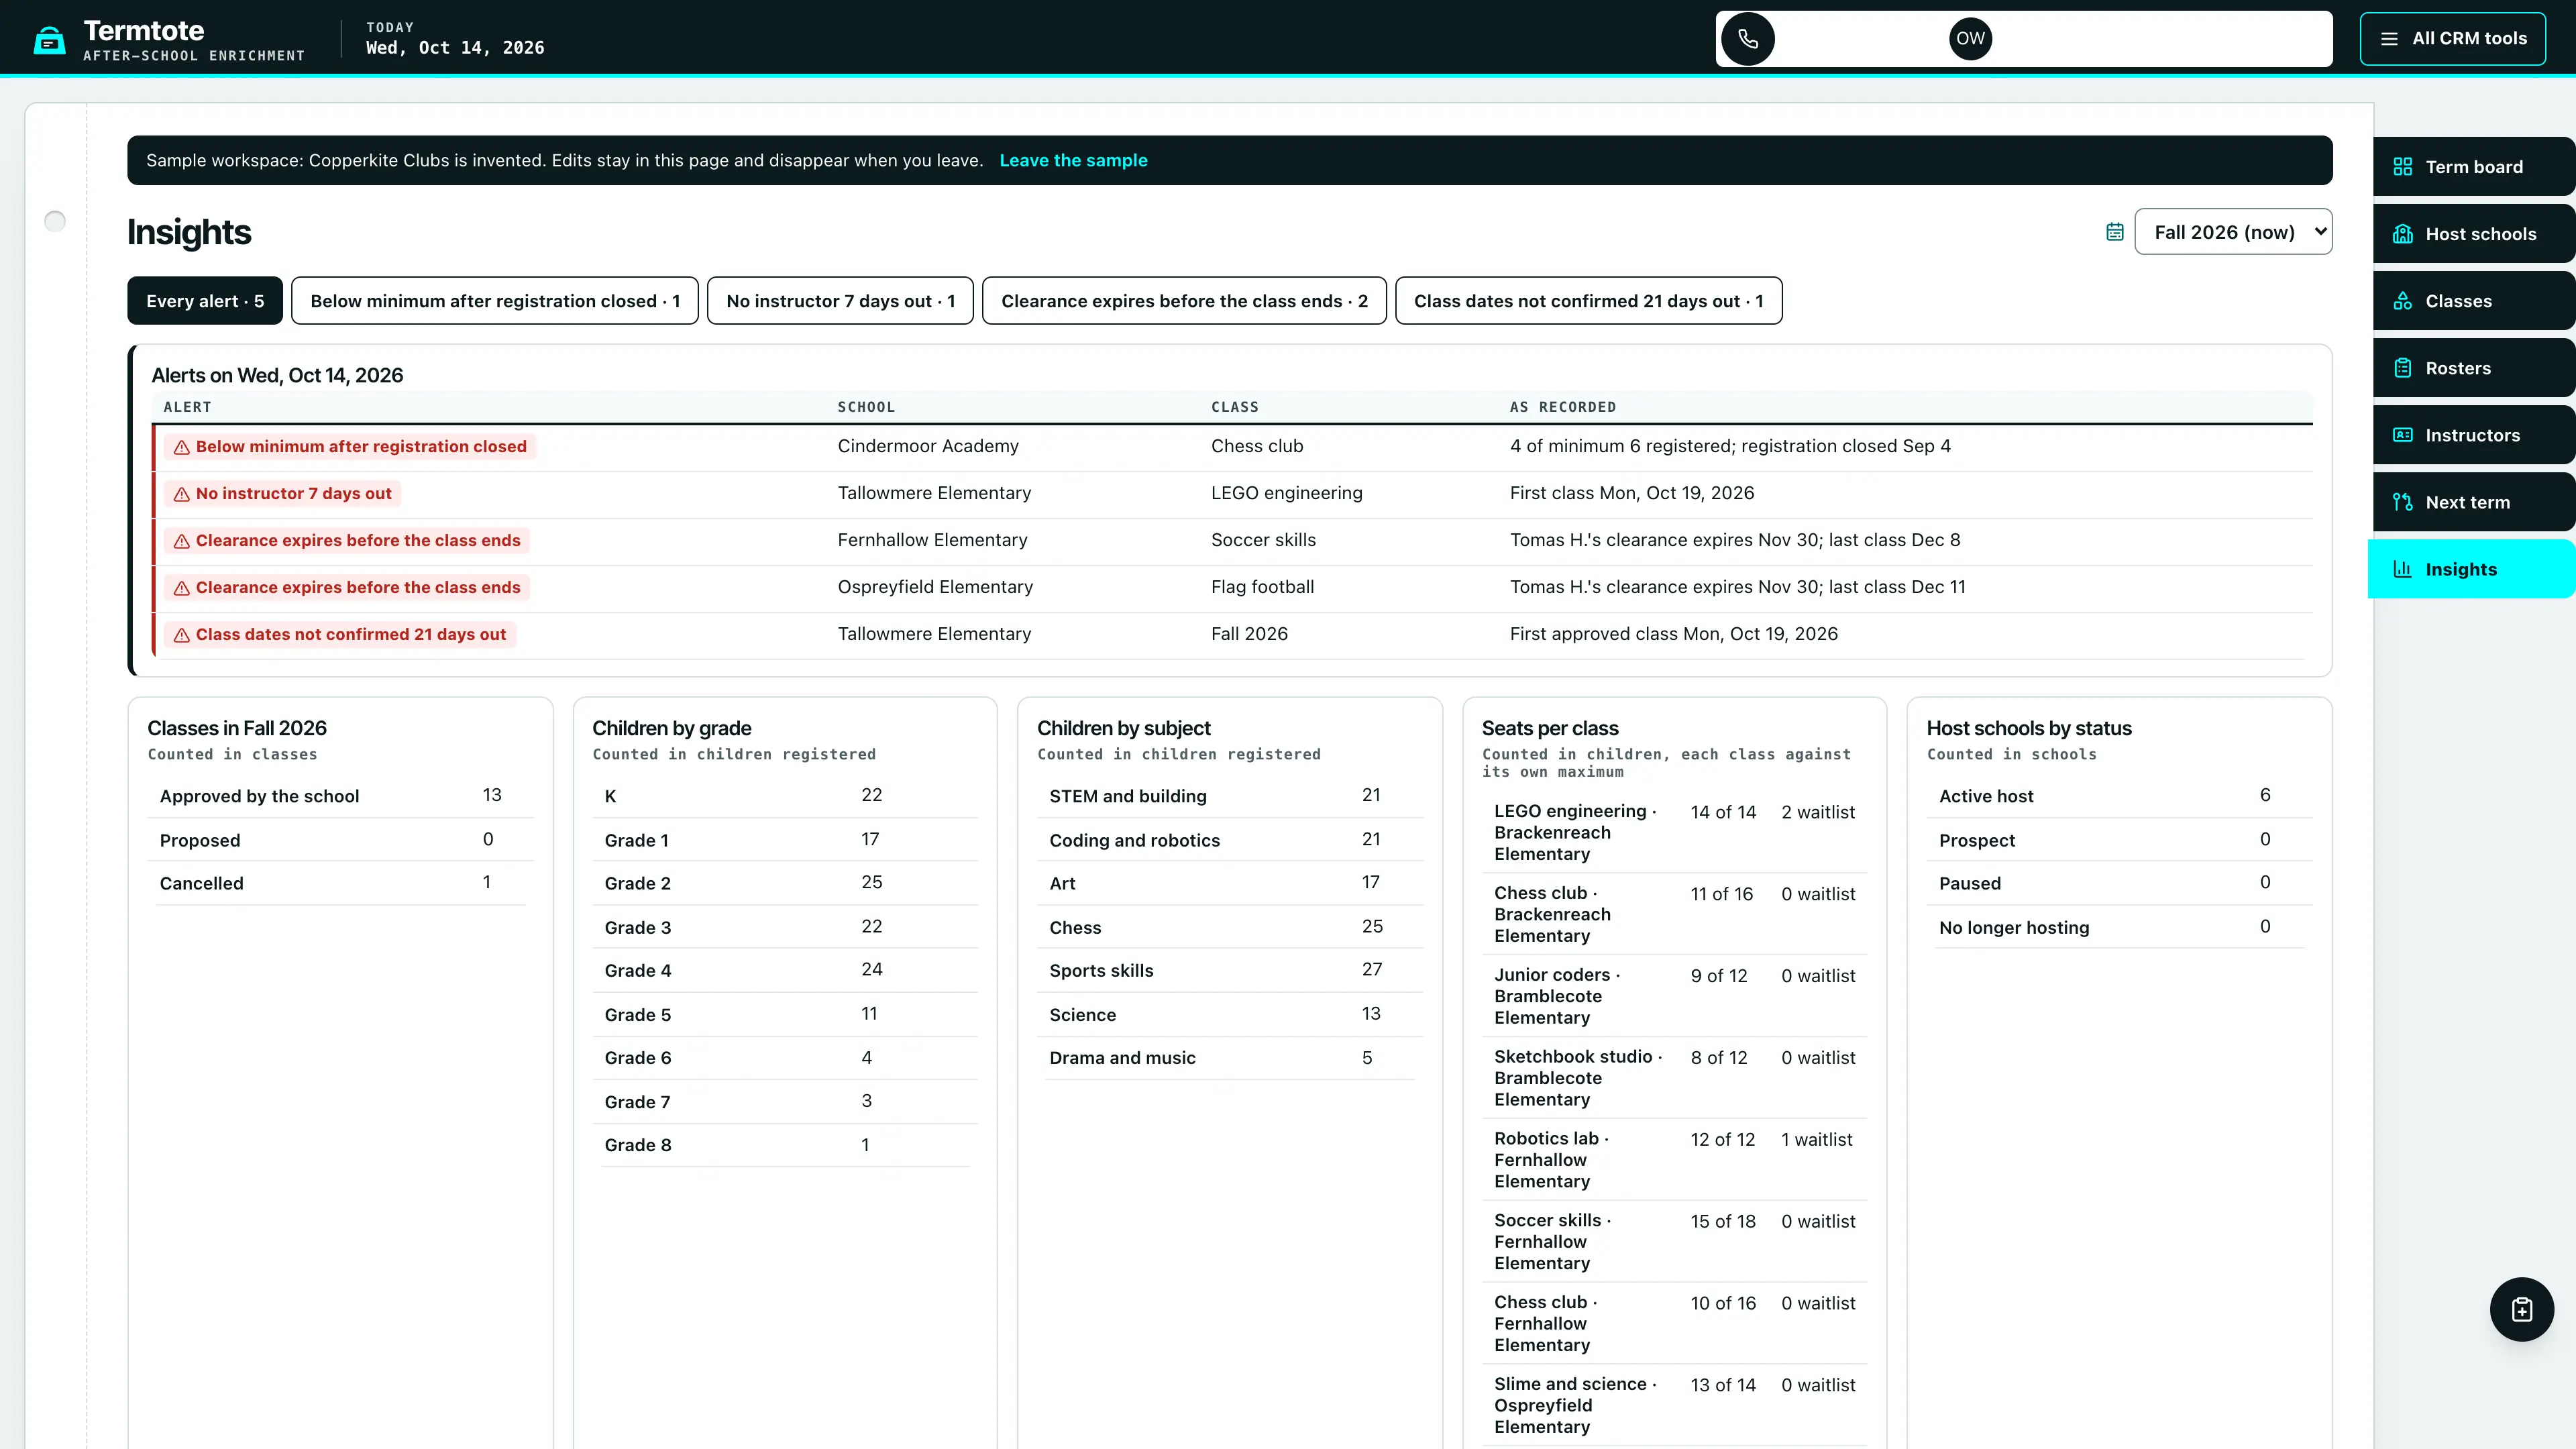Click the Prospect status row
Viewport: 2576px width, 1449px height.
coord(2119,840)
